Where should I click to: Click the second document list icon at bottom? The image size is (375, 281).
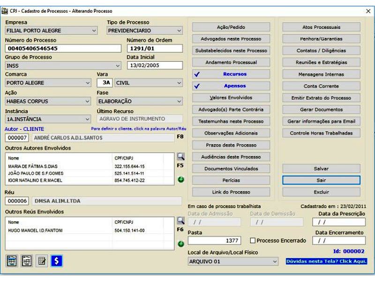pos(27,261)
